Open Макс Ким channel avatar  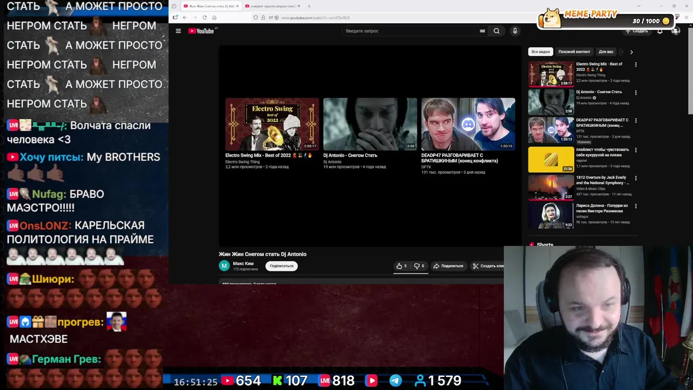click(x=224, y=265)
